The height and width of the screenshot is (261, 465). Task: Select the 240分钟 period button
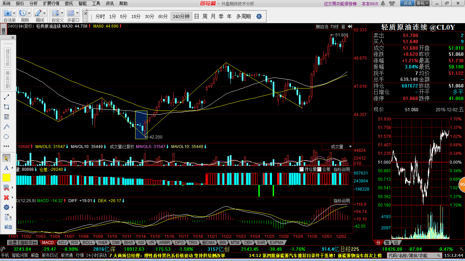181,16
